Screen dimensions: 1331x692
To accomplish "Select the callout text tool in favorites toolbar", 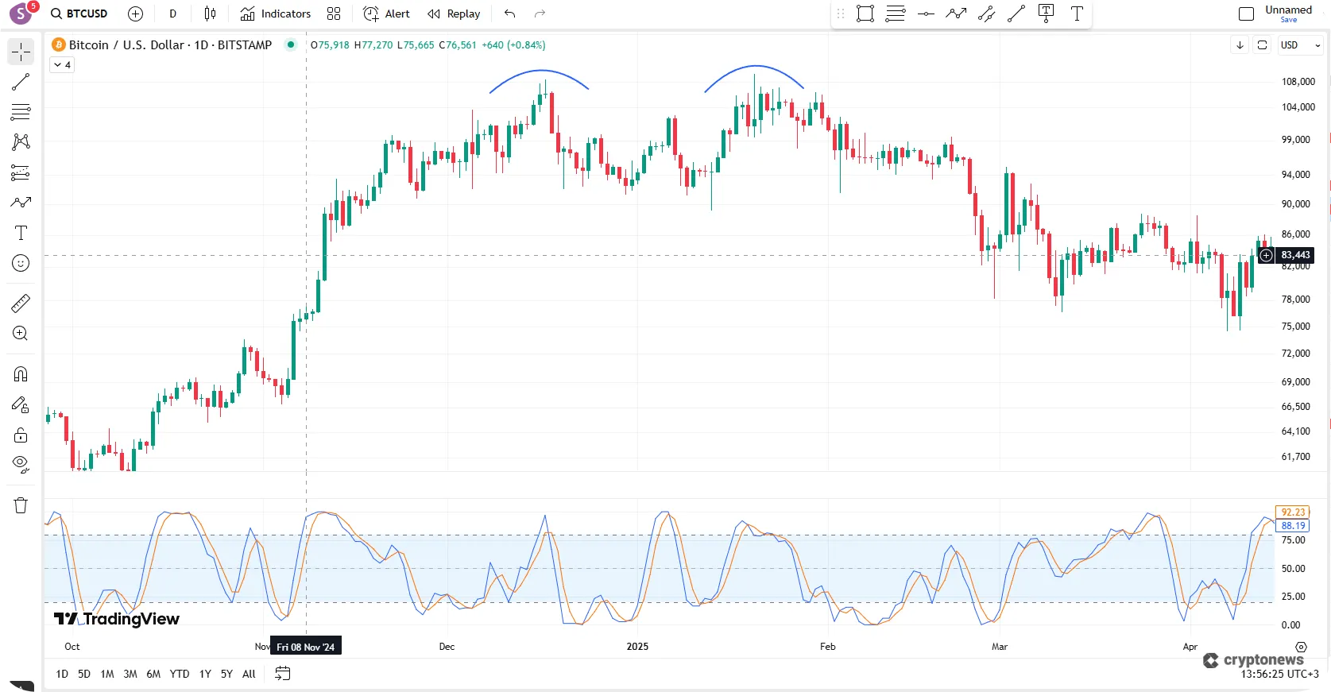I will click(1047, 14).
